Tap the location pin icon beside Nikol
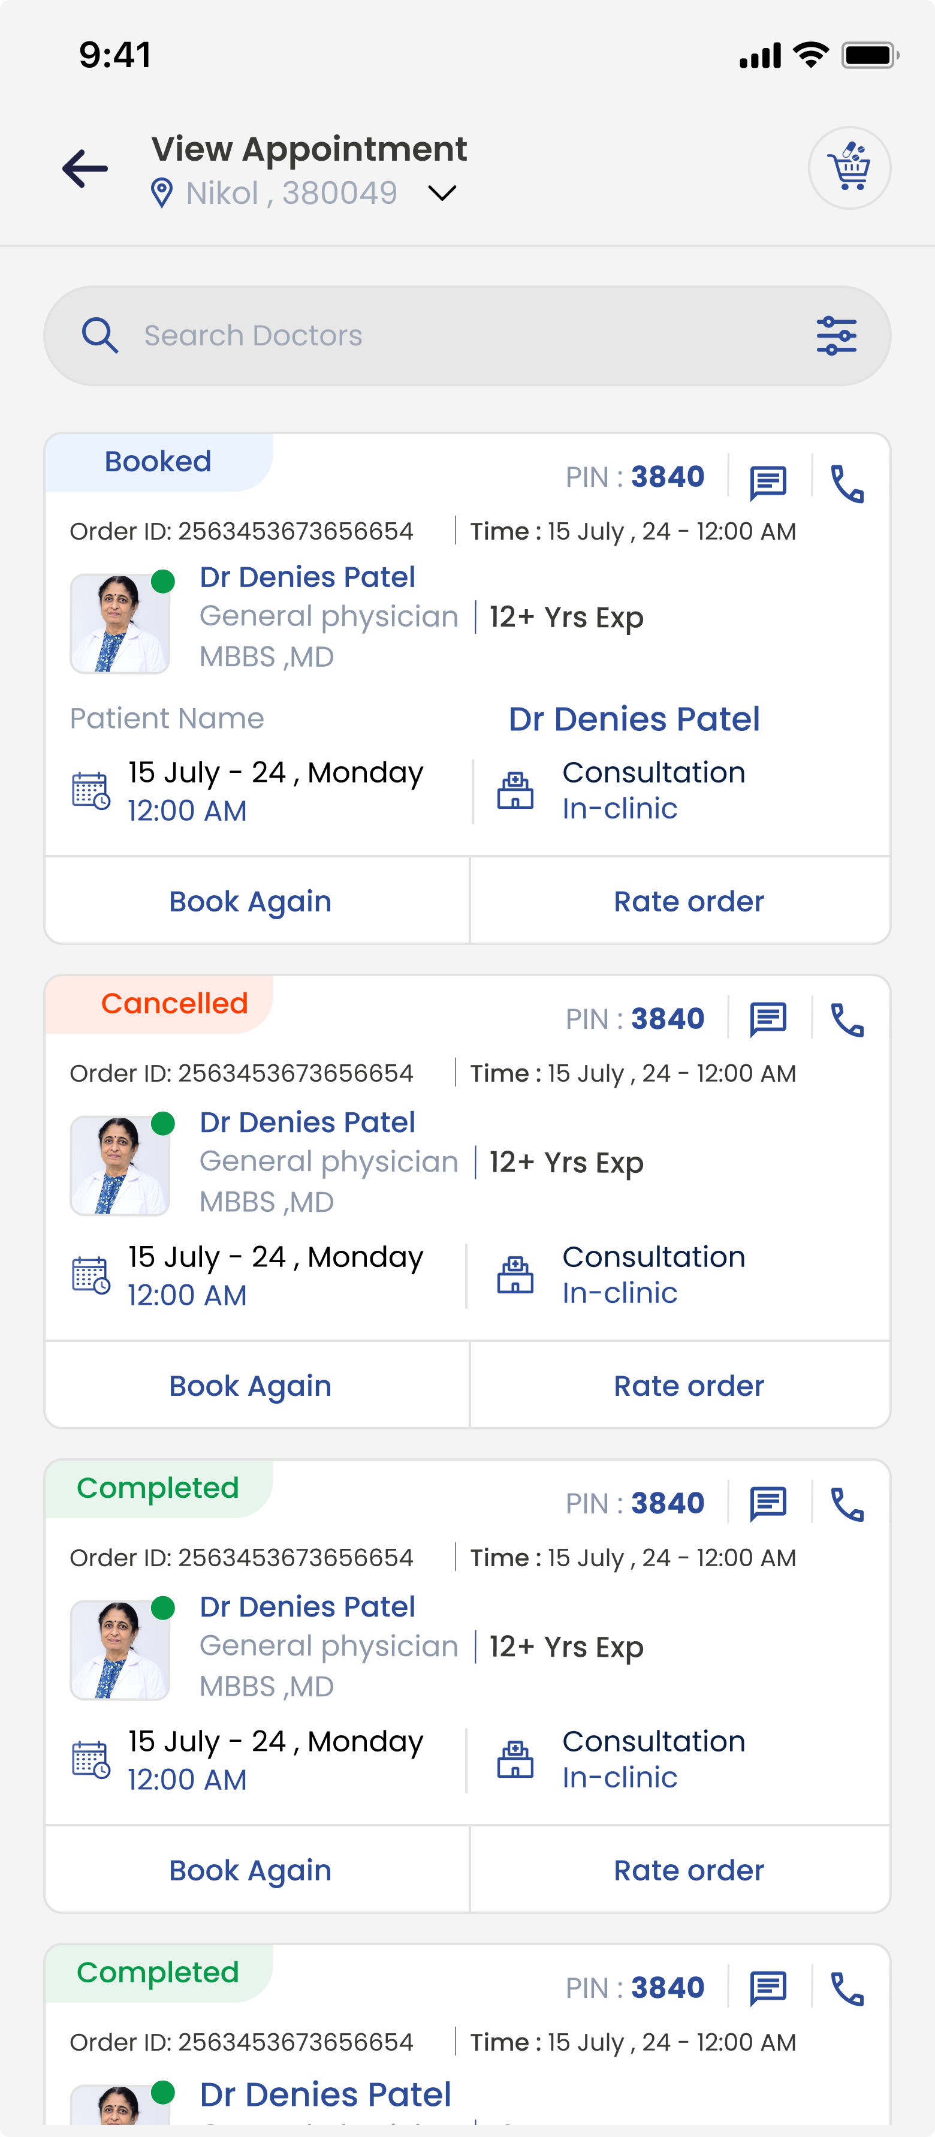The height and width of the screenshot is (2137, 935). (162, 193)
